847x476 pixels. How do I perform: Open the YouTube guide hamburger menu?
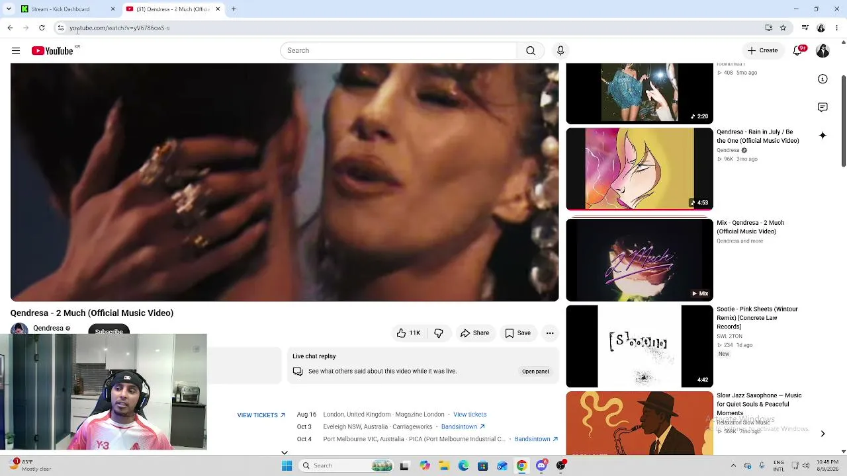(16, 51)
